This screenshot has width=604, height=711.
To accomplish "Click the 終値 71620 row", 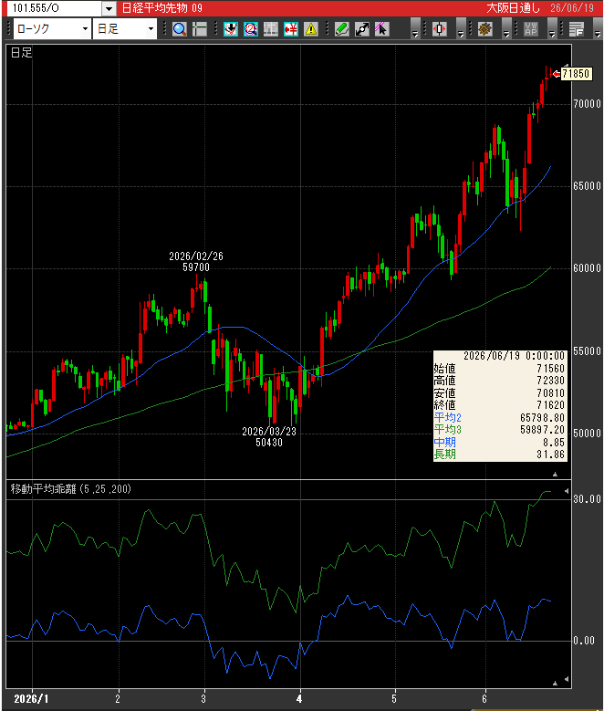I will click(x=499, y=405).
